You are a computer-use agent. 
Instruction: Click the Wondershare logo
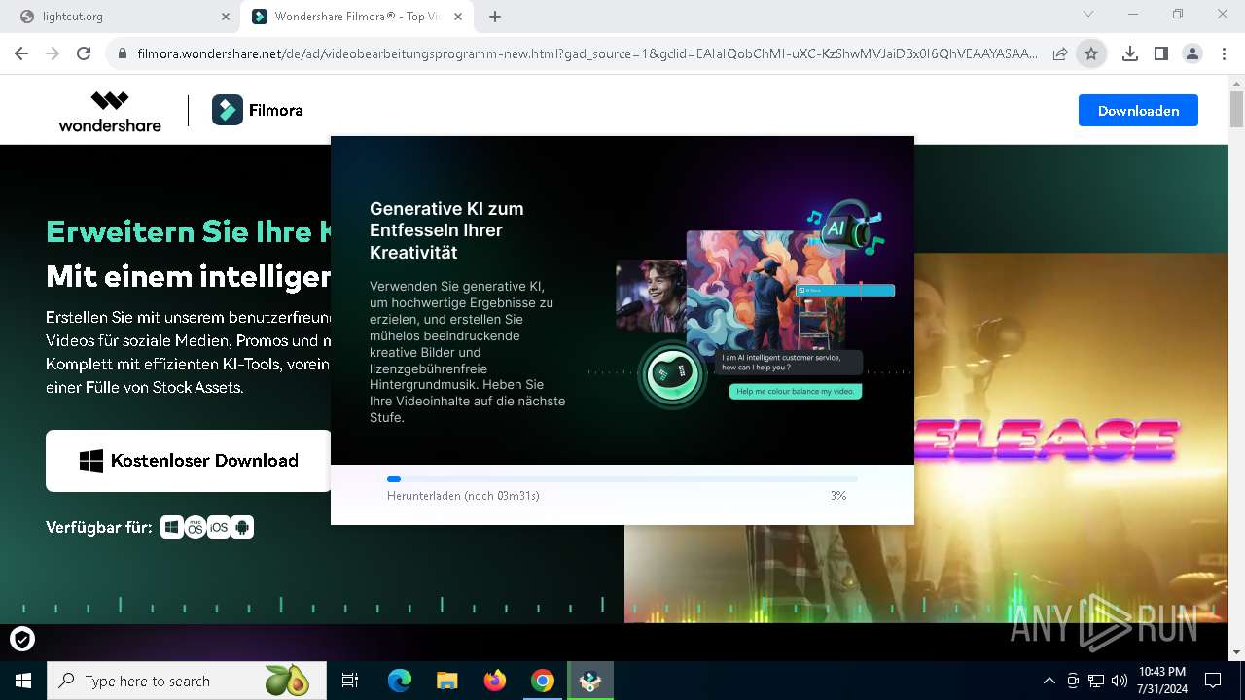[x=110, y=111]
